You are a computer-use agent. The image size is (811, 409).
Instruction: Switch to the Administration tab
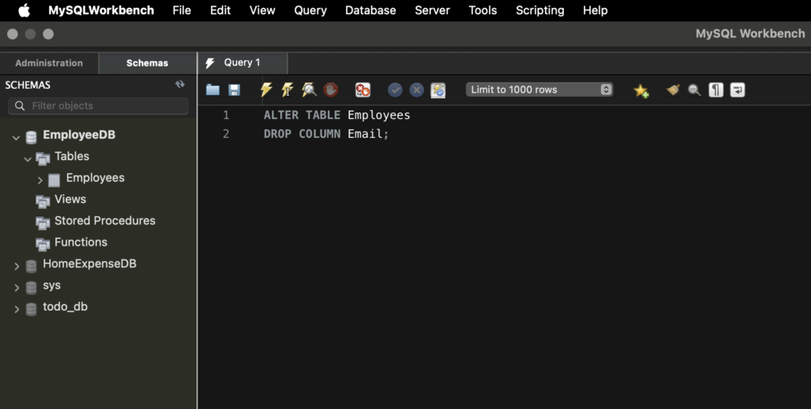pos(49,63)
